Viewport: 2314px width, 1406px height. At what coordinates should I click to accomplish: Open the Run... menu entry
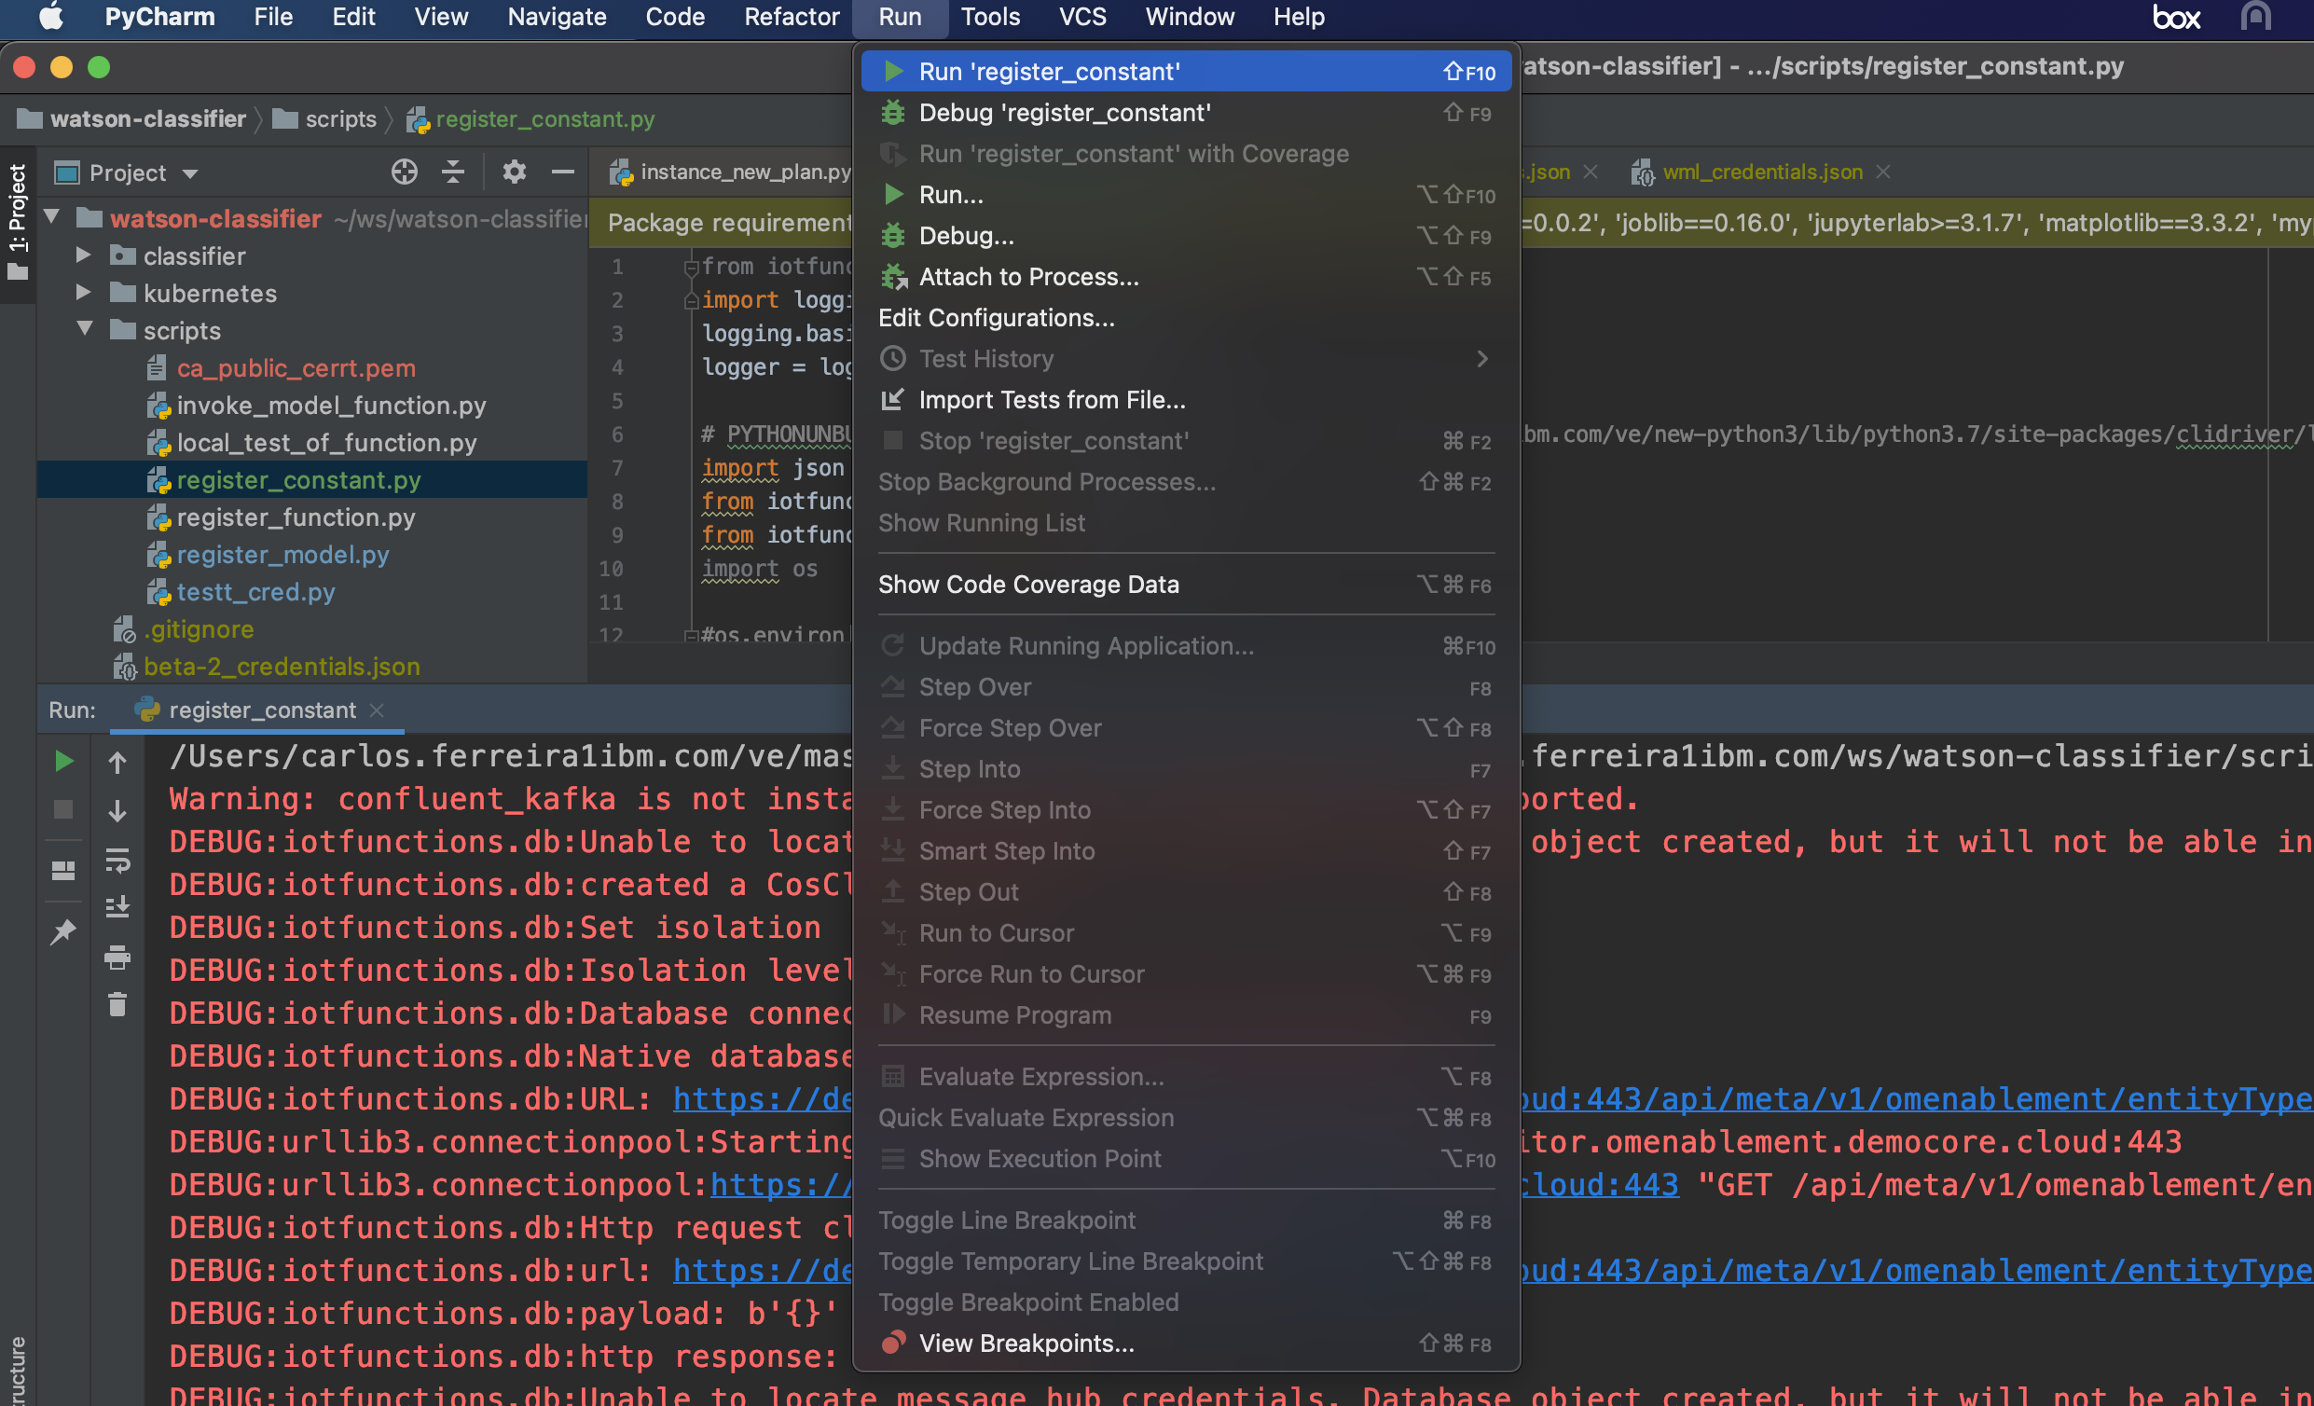point(1185,195)
